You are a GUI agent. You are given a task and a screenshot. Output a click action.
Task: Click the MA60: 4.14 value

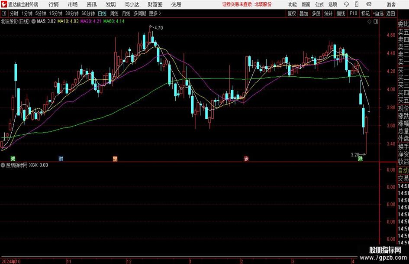click(114, 21)
